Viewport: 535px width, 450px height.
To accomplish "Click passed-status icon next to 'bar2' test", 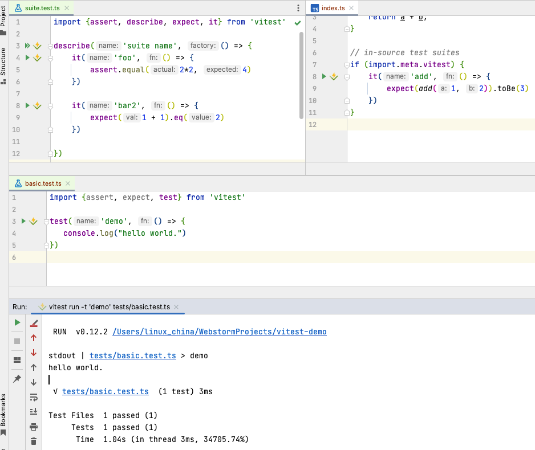I will tap(37, 105).
